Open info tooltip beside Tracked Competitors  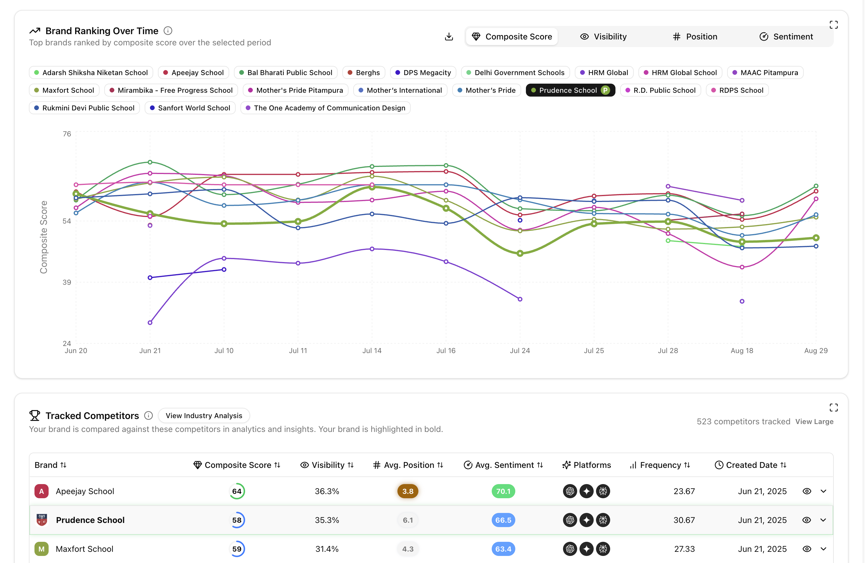(x=148, y=415)
